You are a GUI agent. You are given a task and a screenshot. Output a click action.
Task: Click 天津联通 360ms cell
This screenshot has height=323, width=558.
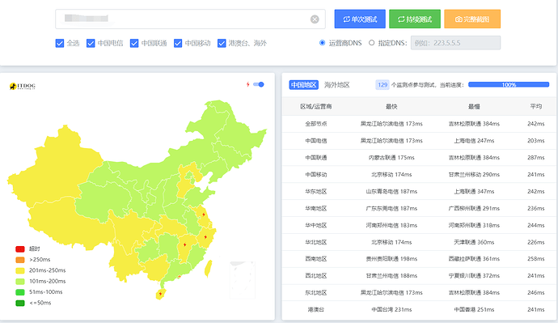(474, 242)
